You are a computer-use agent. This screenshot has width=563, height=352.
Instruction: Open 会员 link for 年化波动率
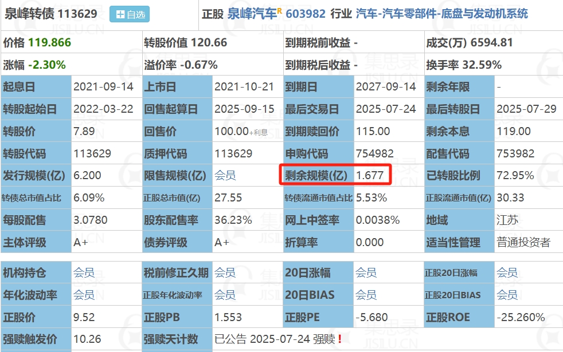[84, 295]
